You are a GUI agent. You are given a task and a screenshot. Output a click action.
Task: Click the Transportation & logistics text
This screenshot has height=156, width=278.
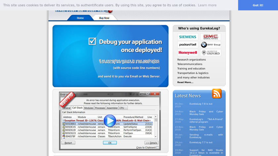(x=193, y=73)
